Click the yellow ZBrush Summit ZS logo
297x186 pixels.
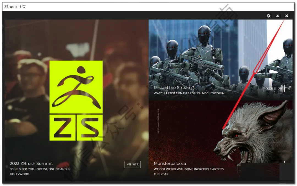pyautogui.click(x=76, y=101)
